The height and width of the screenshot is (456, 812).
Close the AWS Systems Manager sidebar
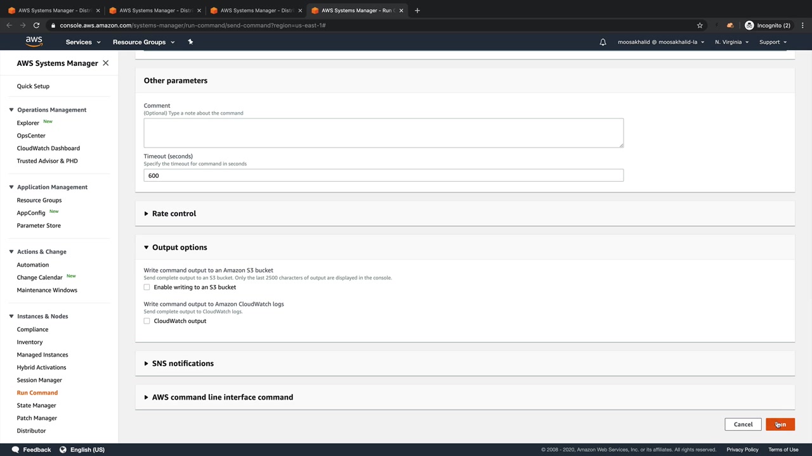(x=105, y=63)
